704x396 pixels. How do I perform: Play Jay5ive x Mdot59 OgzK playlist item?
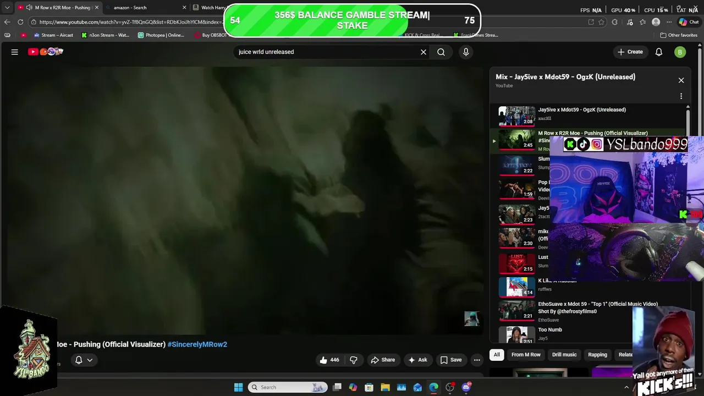coord(588,116)
